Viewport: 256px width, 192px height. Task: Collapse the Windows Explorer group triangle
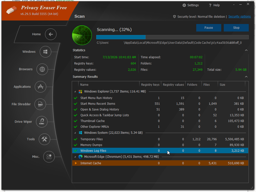tap(75, 92)
